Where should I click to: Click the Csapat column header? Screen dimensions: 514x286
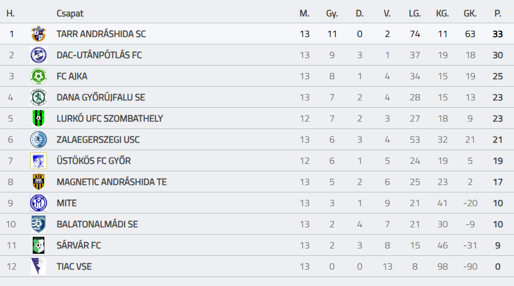tap(70, 13)
